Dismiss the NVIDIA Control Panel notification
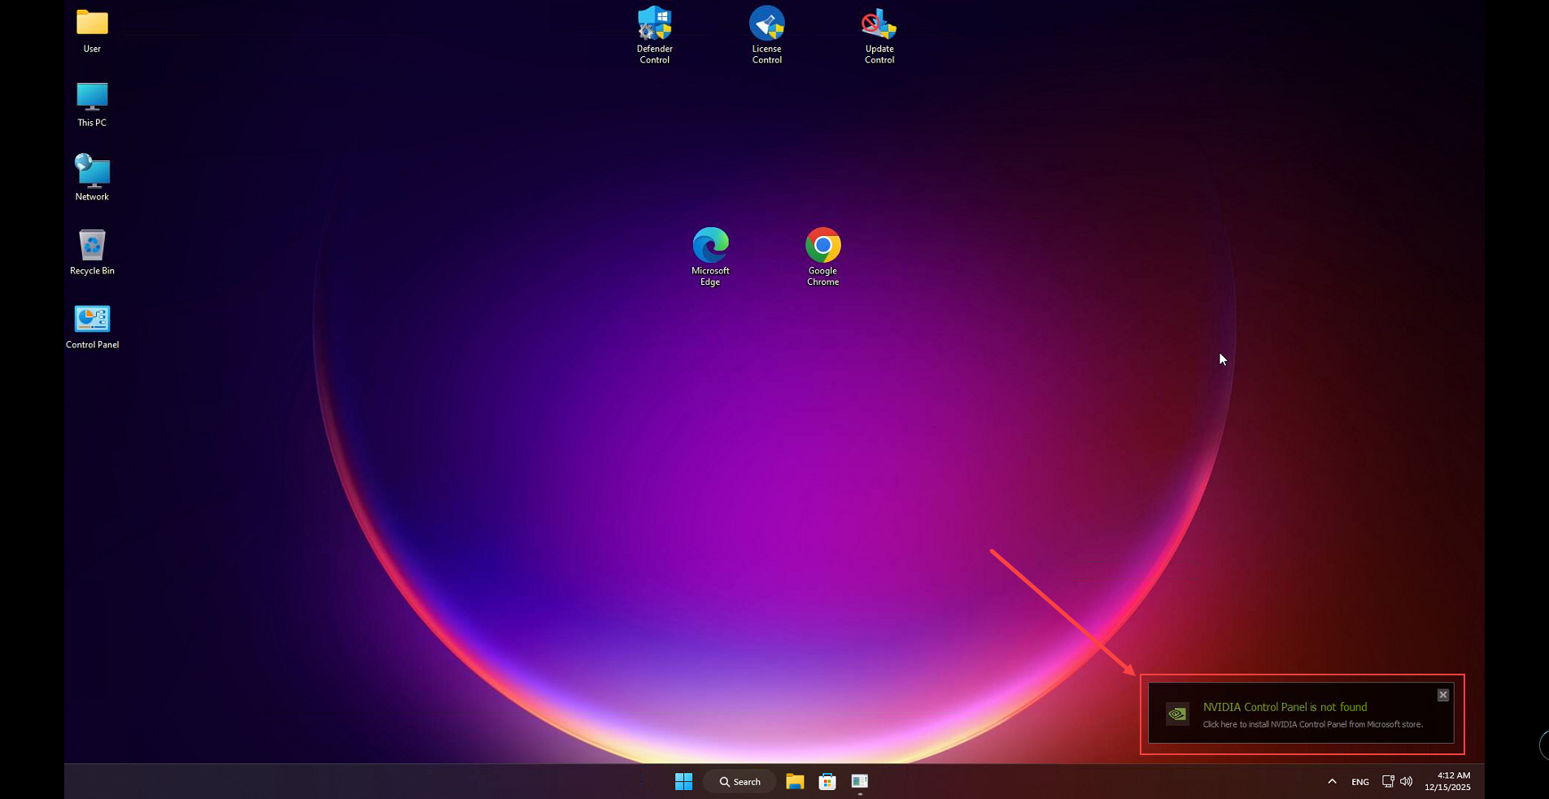 click(1442, 695)
